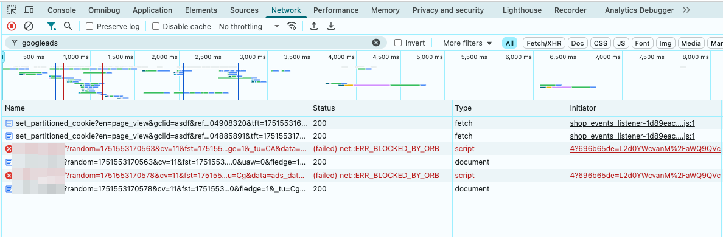This screenshot has width=723, height=237.
Task: Switch to Sources tab
Action: coord(244,10)
